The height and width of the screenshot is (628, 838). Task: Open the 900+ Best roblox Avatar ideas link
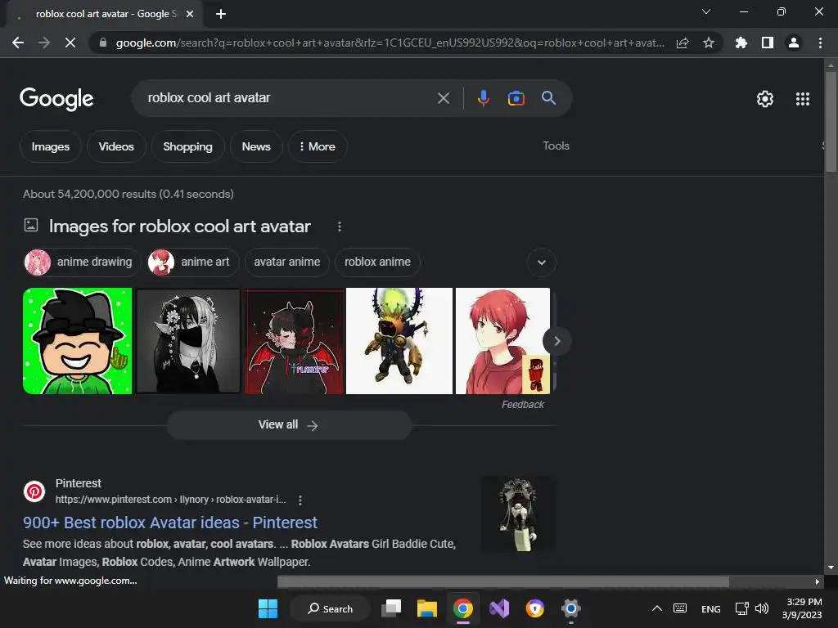tap(170, 523)
